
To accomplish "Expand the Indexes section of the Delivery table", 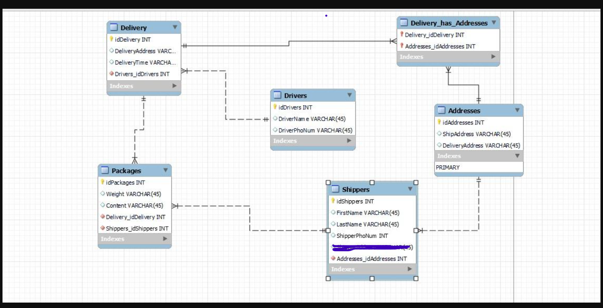I will [174, 86].
